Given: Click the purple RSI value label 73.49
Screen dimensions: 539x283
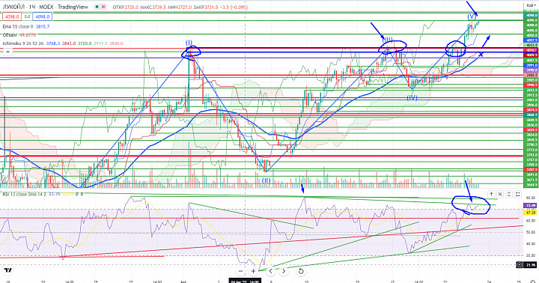Looking at the screenshot, I should [x=530, y=206].
